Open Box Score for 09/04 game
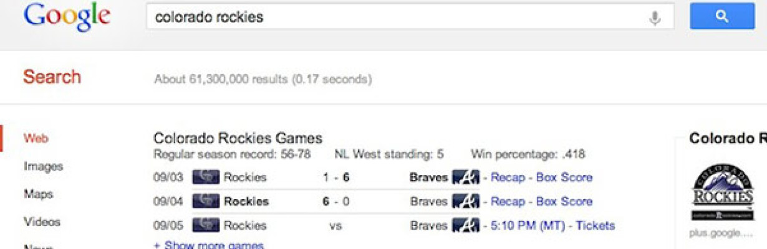767x249 pixels. 564,201
